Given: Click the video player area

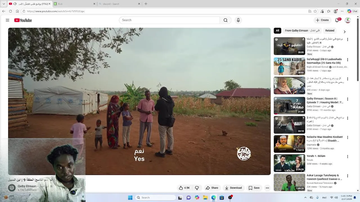Looking at the screenshot, I should [139, 101].
